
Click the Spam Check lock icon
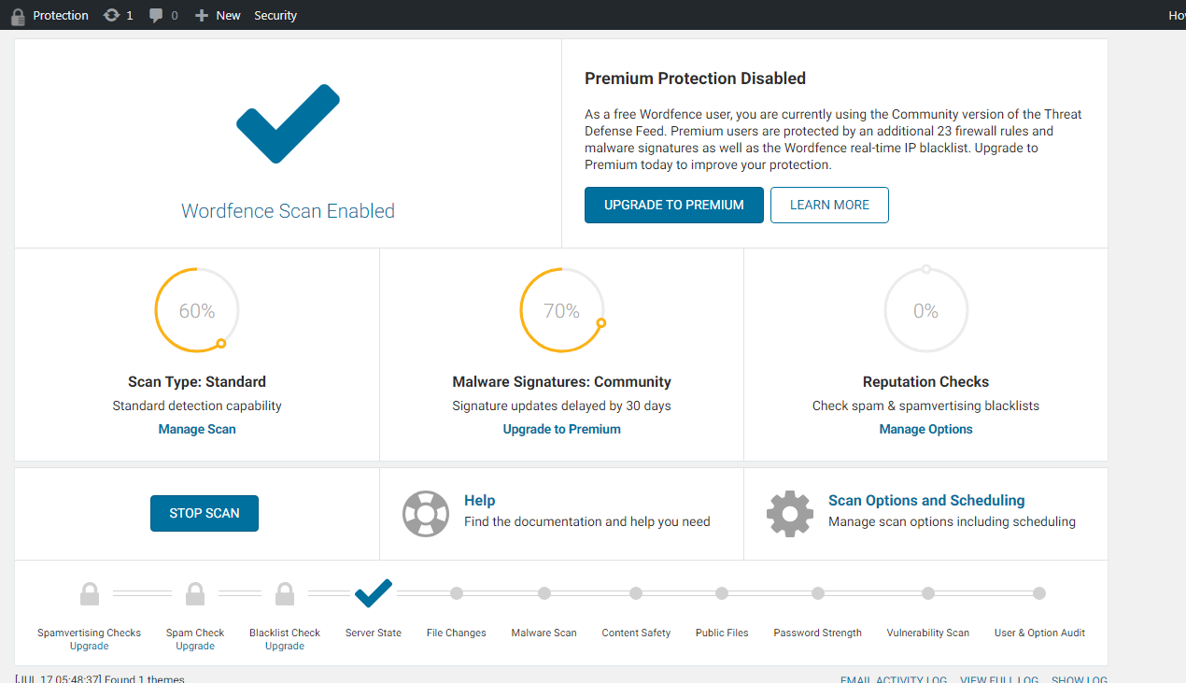pyautogui.click(x=195, y=593)
